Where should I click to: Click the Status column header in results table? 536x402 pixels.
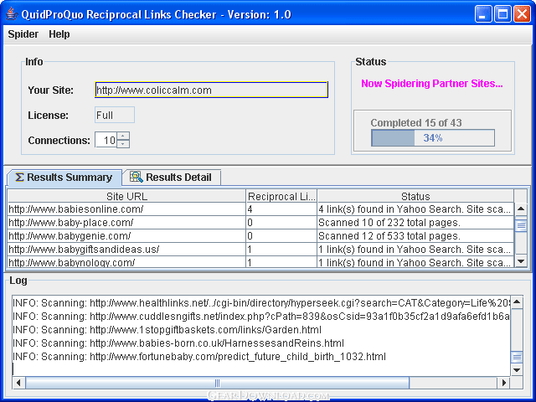coord(415,196)
